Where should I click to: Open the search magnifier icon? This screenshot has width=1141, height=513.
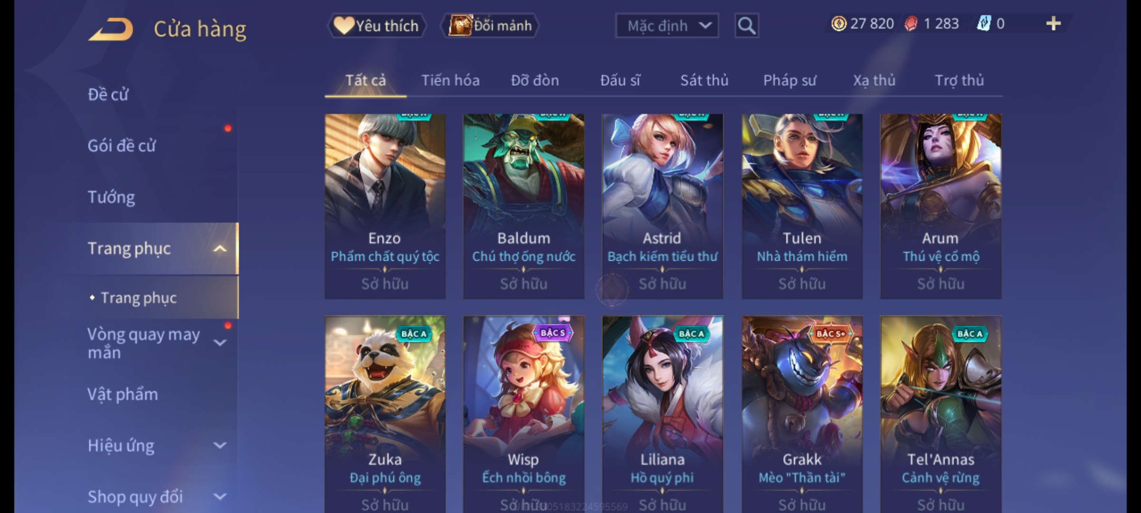[746, 26]
